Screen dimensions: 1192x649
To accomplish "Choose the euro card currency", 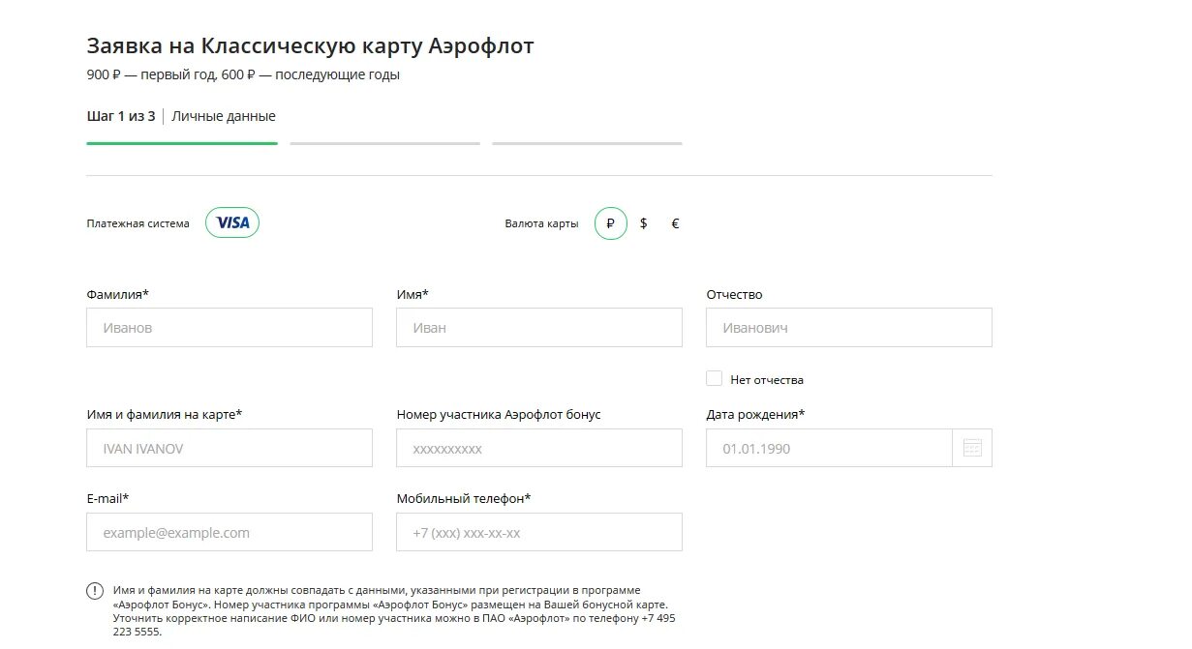I will [675, 223].
